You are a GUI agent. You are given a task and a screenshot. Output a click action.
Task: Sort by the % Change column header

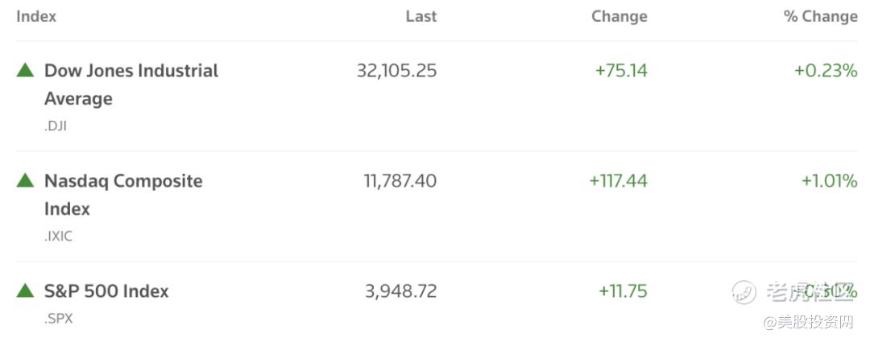tap(821, 17)
